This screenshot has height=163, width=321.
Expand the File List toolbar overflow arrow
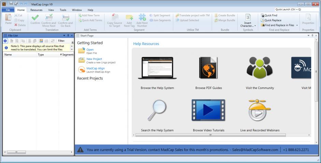point(72,42)
